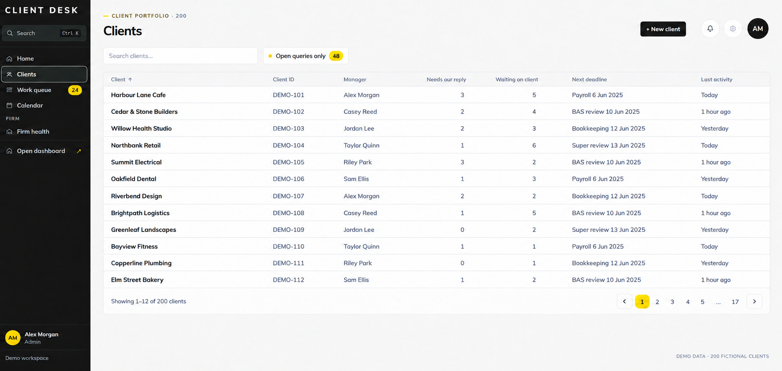Sort by Manager column header
Image resolution: width=782 pixels, height=371 pixels.
point(355,79)
